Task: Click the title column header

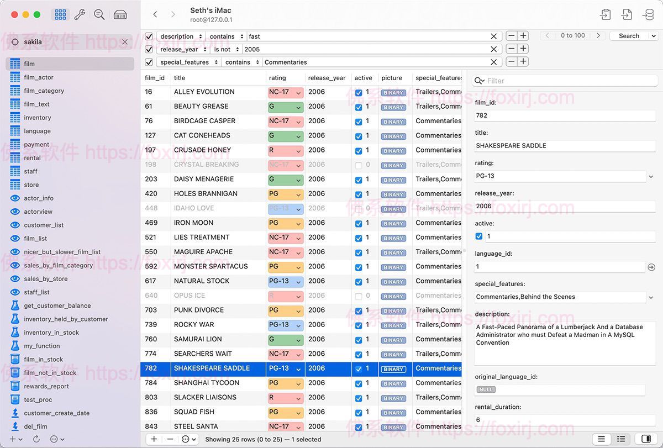Action: point(180,78)
